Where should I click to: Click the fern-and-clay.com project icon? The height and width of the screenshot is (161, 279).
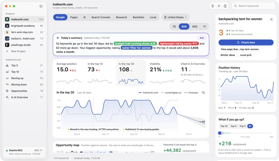pyautogui.click(x=7, y=32)
